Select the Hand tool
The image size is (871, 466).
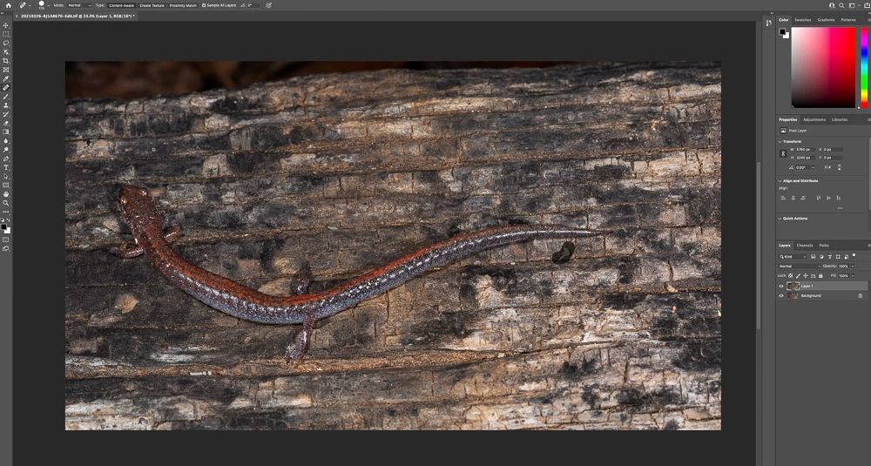[6, 194]
